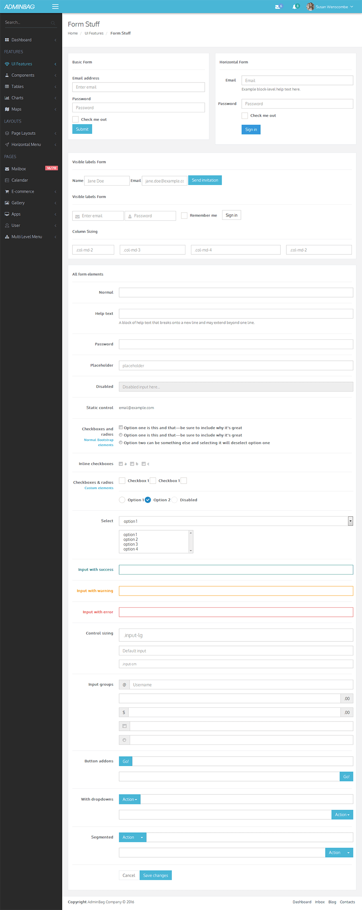Click the Enter email field in Basic Form
The height and width of the screenshot is (910, 362).
coord(138,87)
